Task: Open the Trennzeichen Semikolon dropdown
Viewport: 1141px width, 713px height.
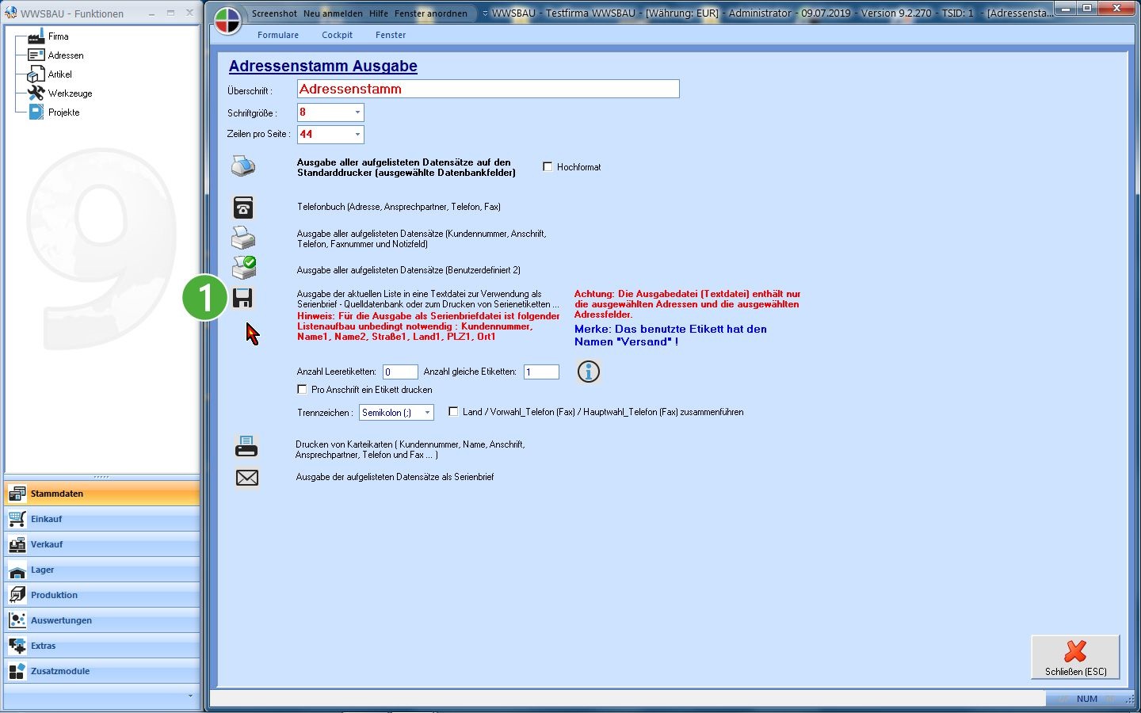Action: [x=427, y=413]
